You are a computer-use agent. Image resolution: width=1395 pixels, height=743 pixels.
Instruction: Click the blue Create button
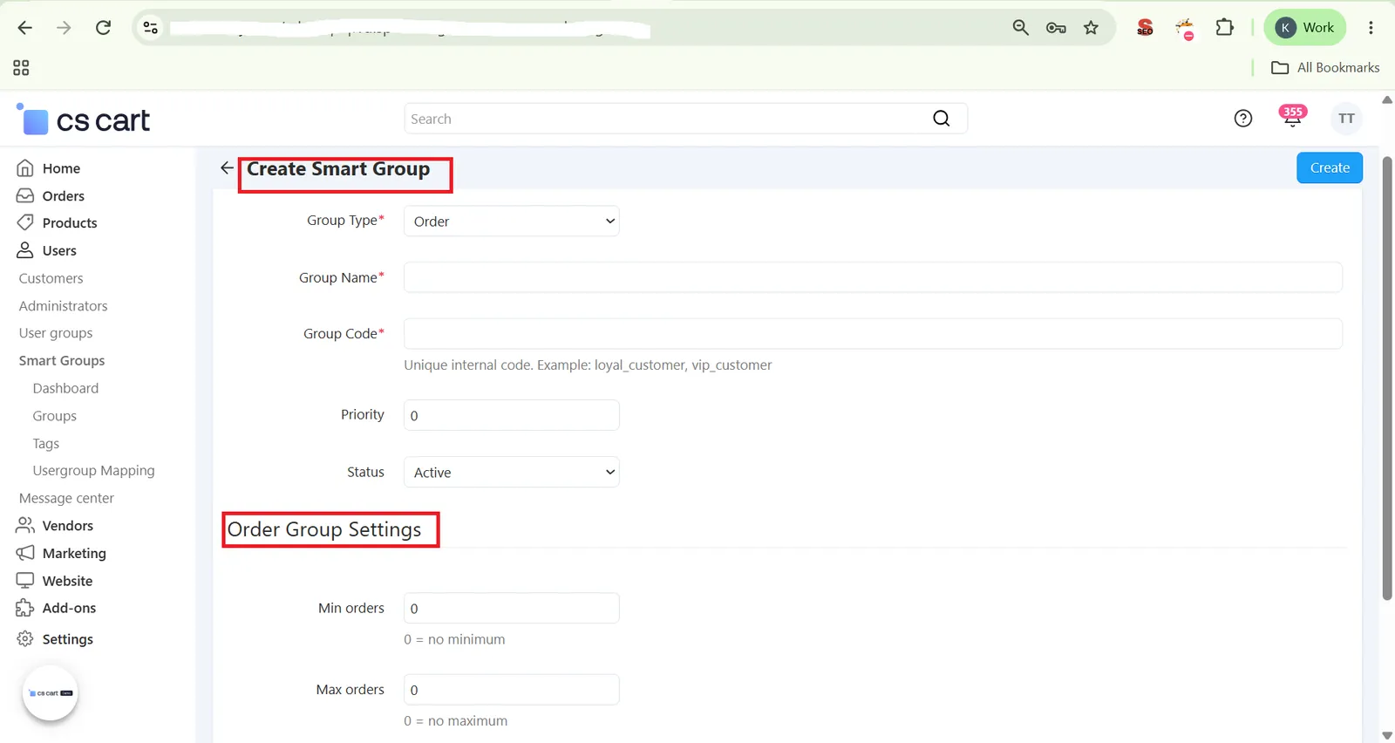point(1330,168)
